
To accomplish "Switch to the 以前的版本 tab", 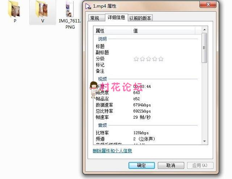I will [140, 18].
